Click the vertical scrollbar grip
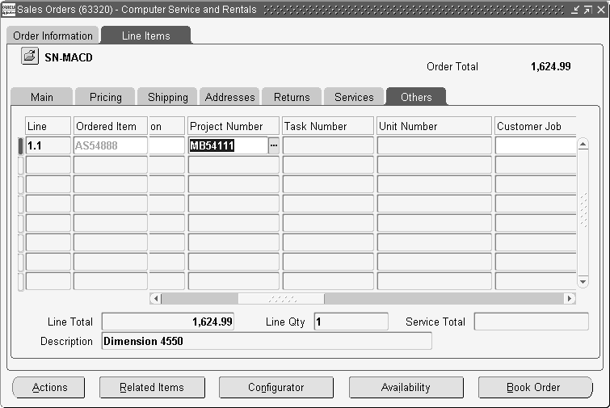Viewport: 610px width, 408px height. pyautogui.click(x=583, y=210)
